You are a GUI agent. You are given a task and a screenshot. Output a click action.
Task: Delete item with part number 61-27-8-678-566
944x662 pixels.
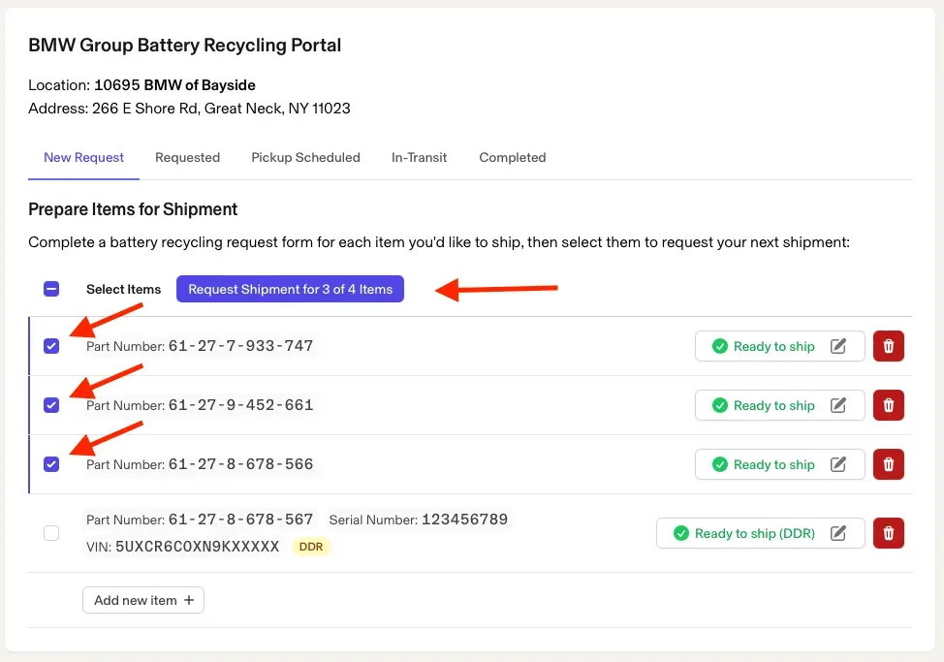[889, 464]
